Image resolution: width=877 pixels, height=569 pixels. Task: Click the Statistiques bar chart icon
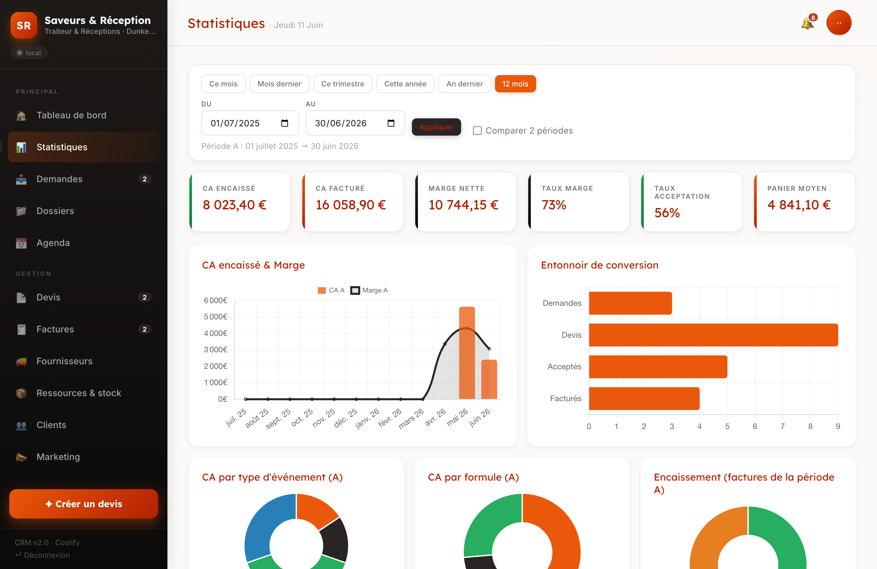point(21,147)
